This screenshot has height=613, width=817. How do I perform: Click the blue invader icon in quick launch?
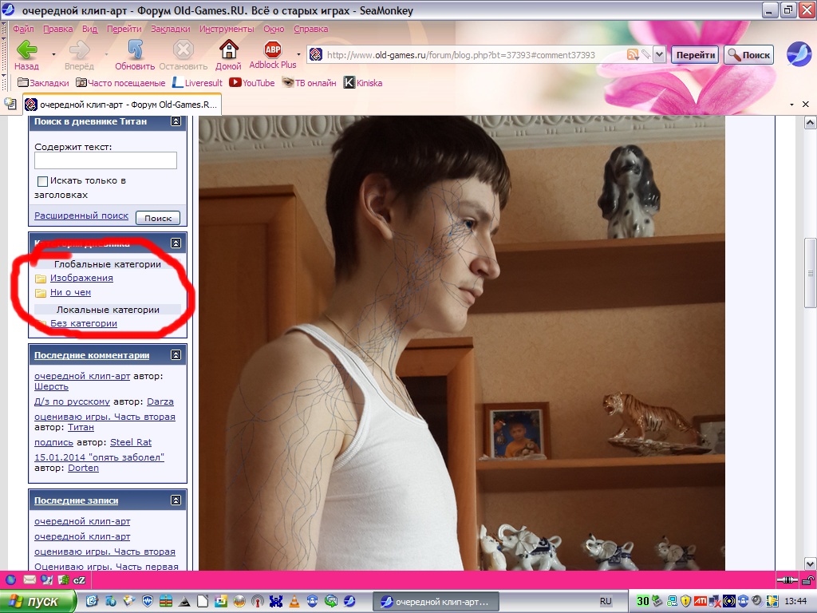point(275,601)
